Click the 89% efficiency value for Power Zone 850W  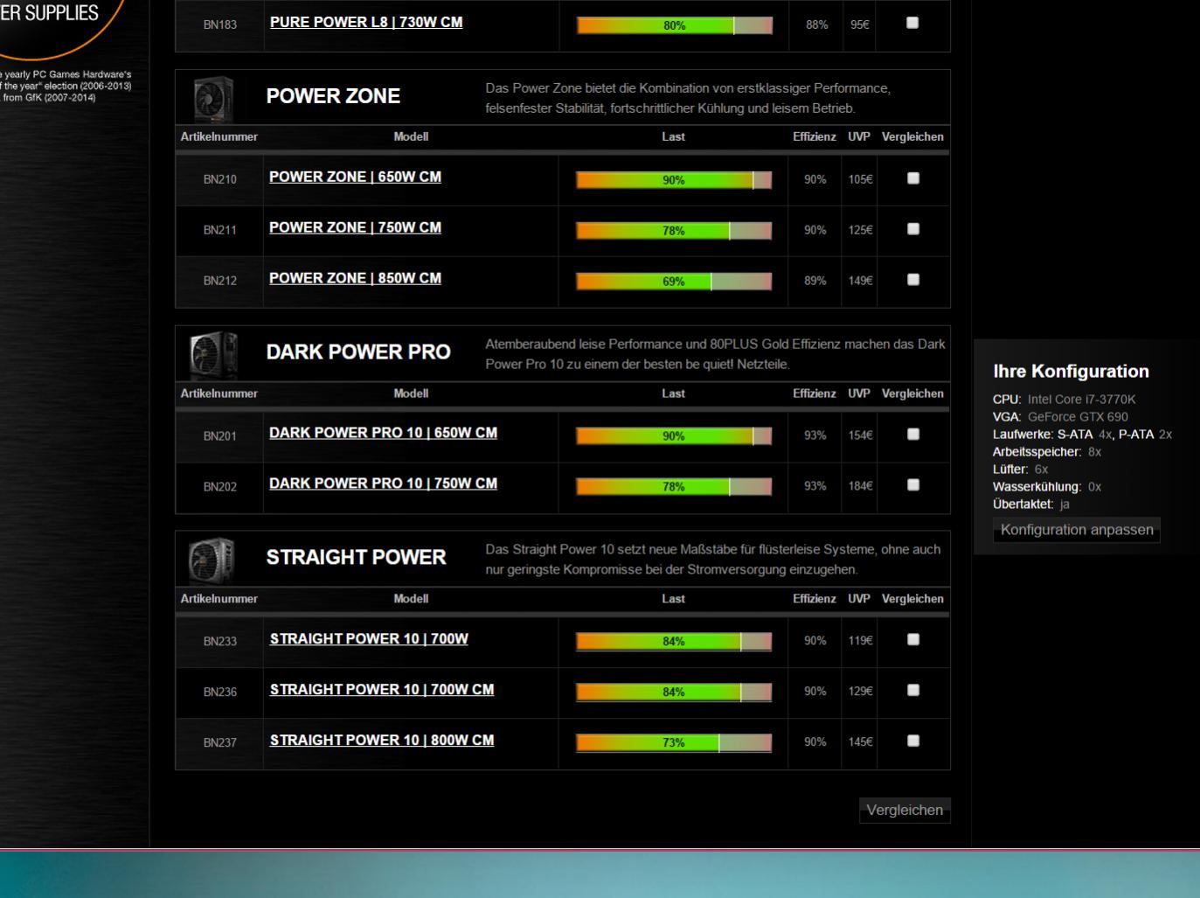click(815, 281)
